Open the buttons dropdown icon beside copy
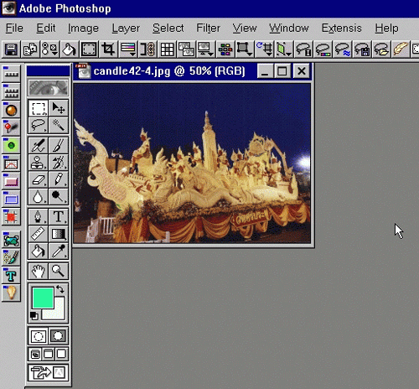 pyautogui.click(x=49, y=49)
